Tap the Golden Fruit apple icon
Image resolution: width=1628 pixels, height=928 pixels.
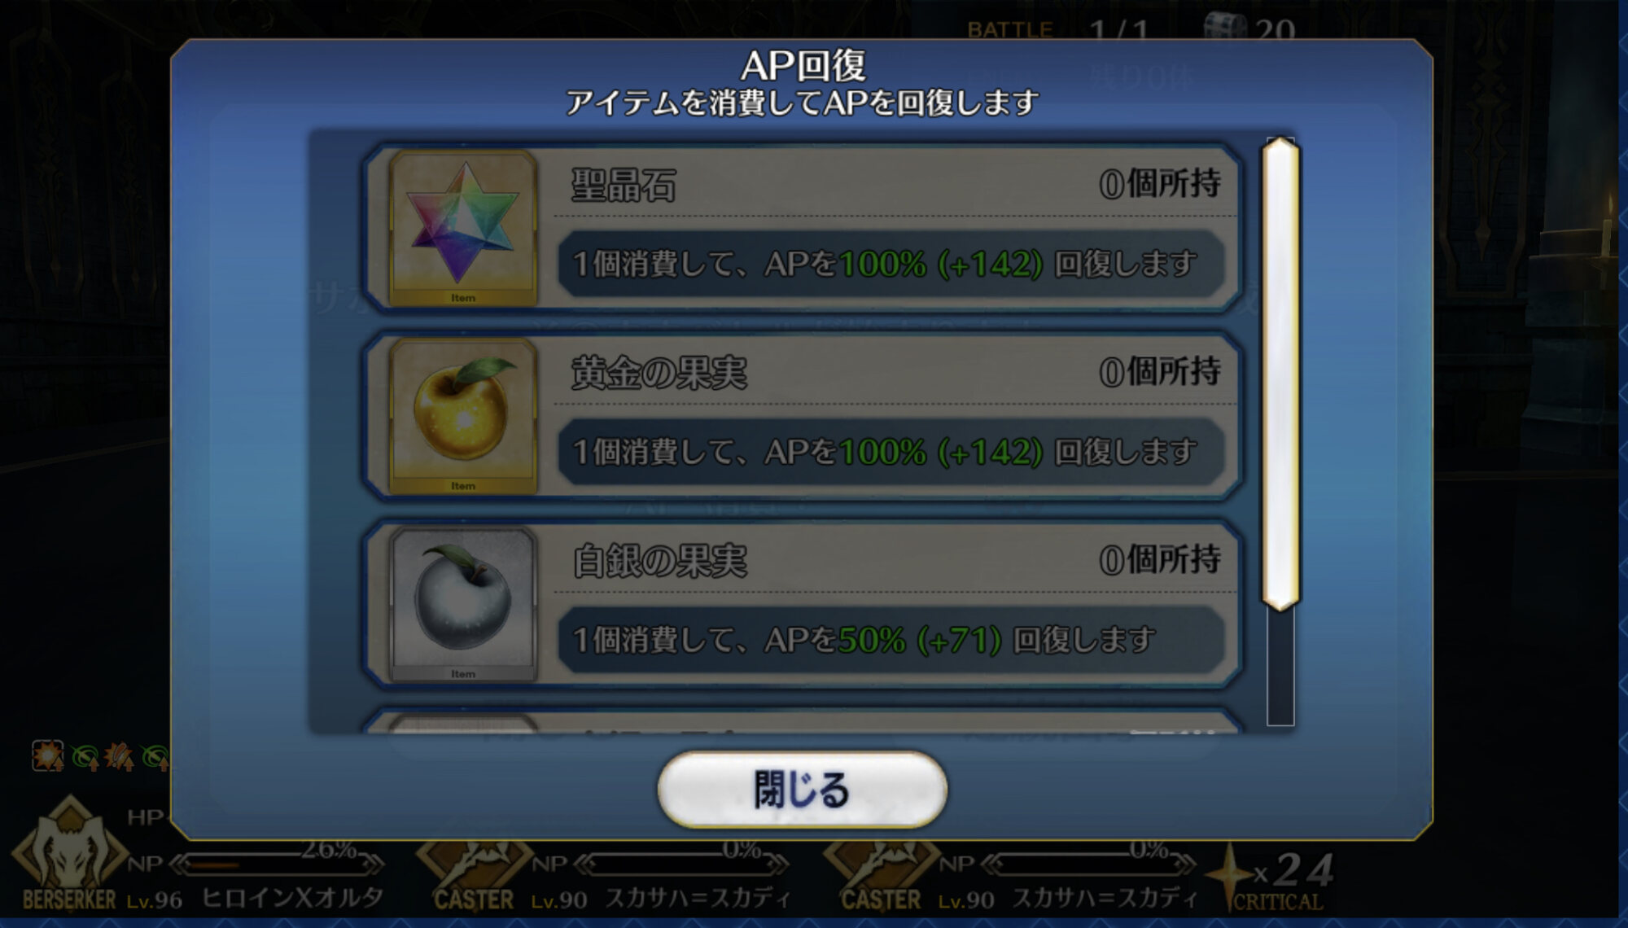462,415
